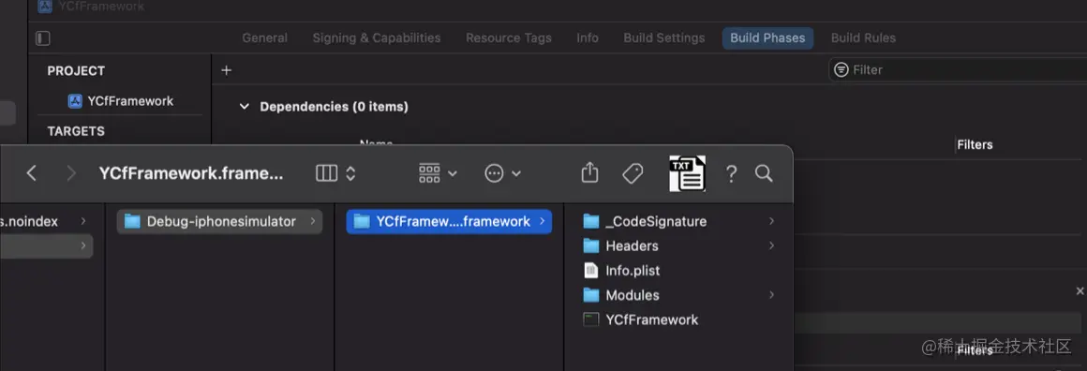Click the Finder back arrow
1087x371 pixels.
(x=31, y=173)
